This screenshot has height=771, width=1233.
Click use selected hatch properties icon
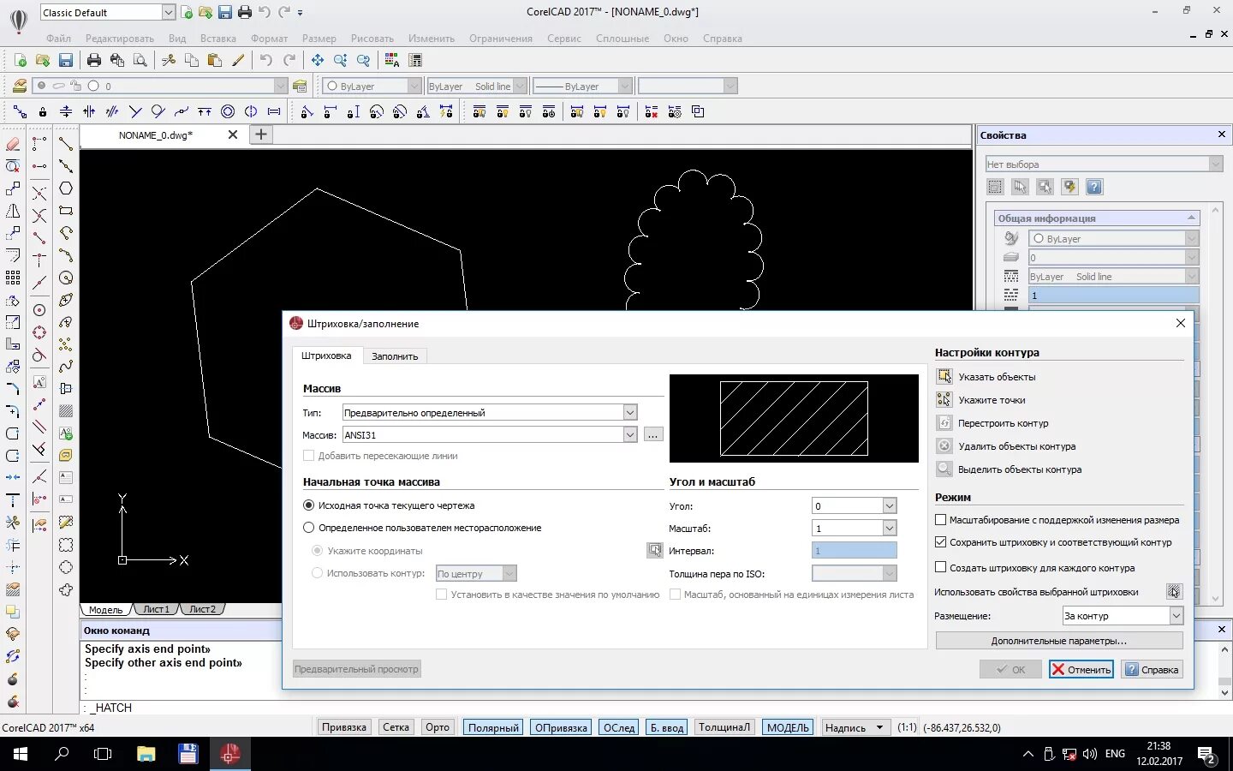pos(1174,591)
